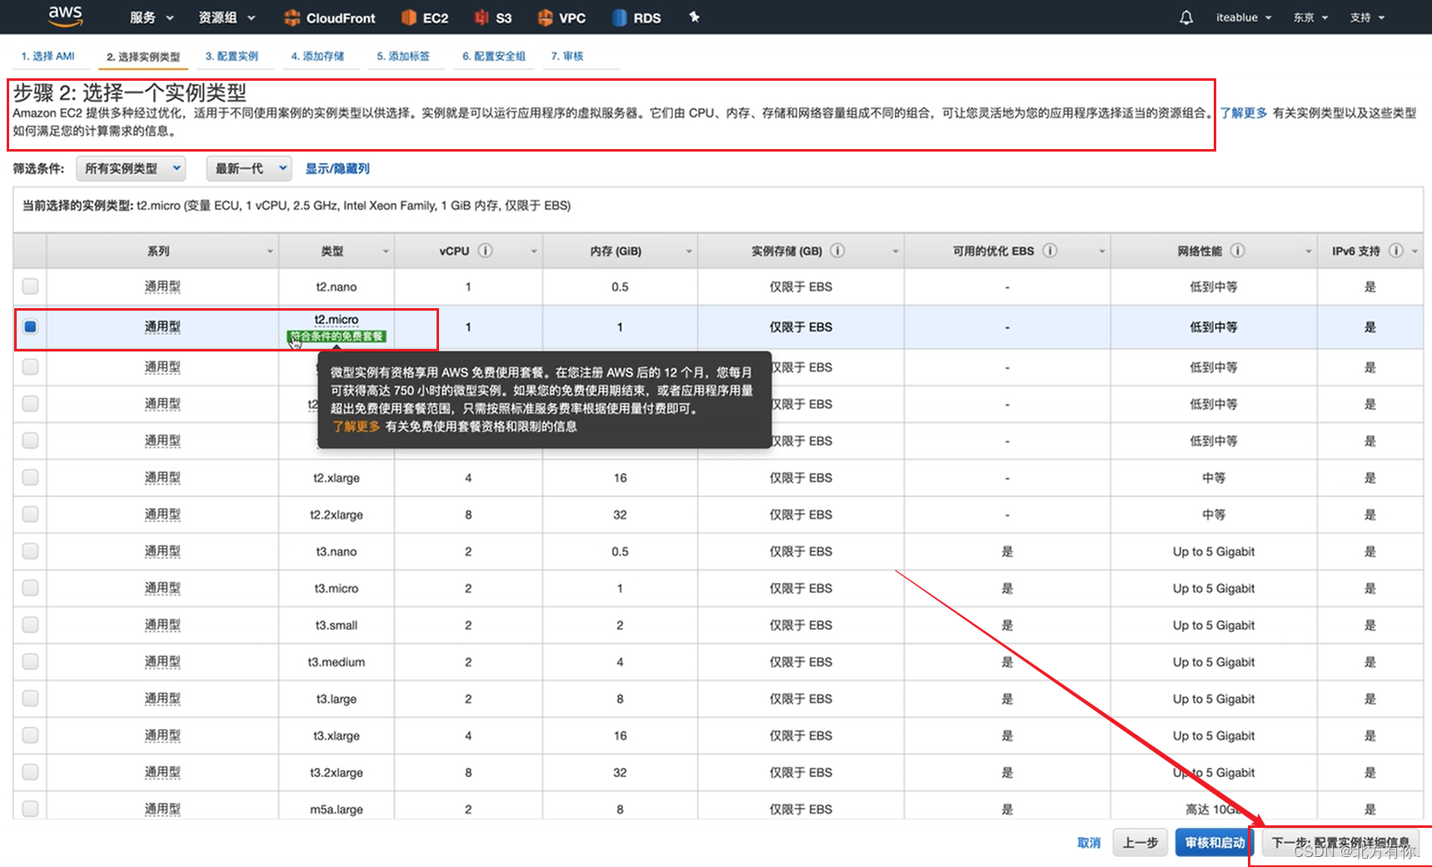Select the t3.nano instance checkbox
Screen dimensions: 1432x867
[x=30, y=551]
